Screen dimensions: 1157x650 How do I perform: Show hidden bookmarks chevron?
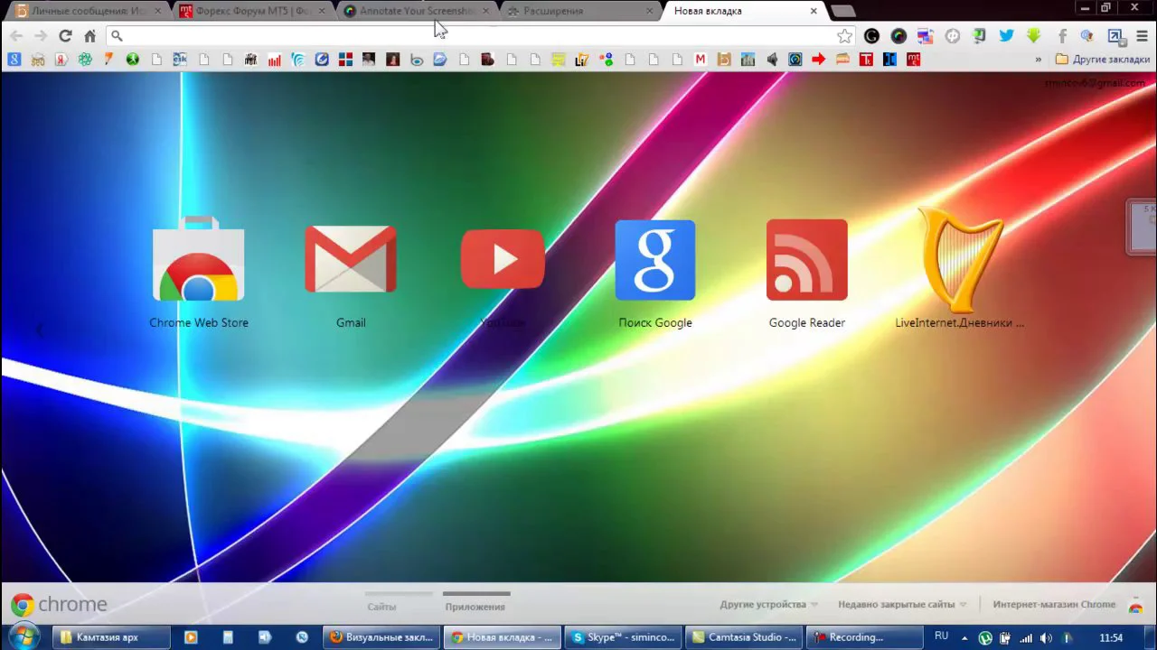[x=1038, y=60]
